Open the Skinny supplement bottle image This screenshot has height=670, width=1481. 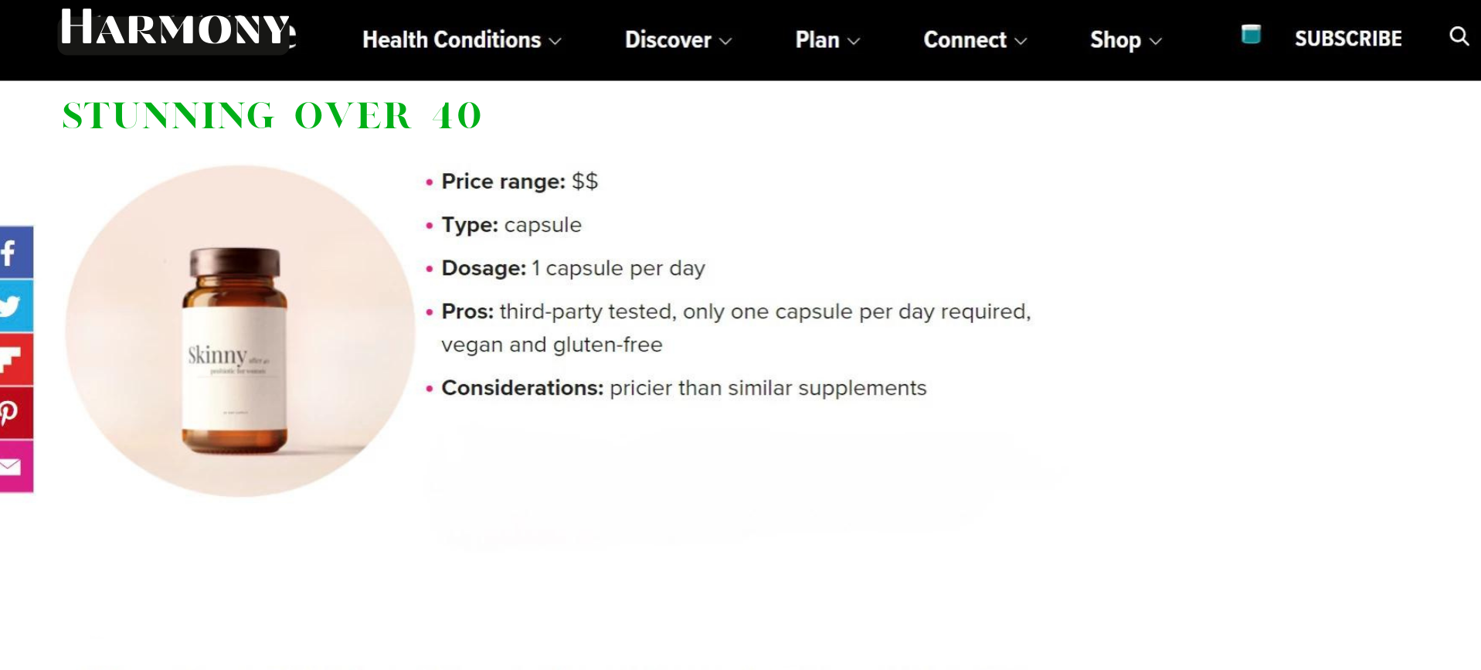click(x=239, y=331)
